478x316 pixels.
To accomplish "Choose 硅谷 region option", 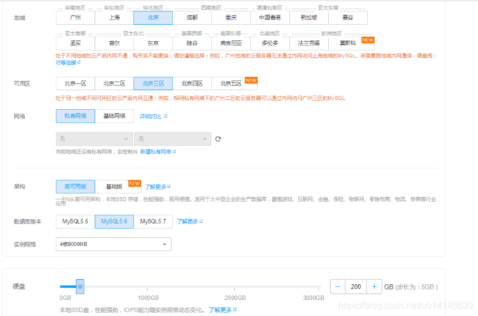I will tap(192, 43).
